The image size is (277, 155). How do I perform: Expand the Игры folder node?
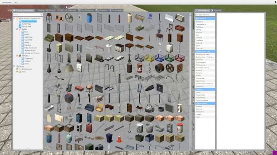17,71
